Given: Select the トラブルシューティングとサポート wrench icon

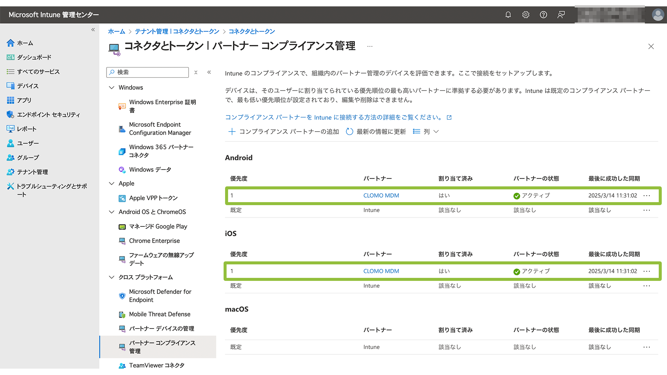Looking at the screenshot, I should pos(11,186).
